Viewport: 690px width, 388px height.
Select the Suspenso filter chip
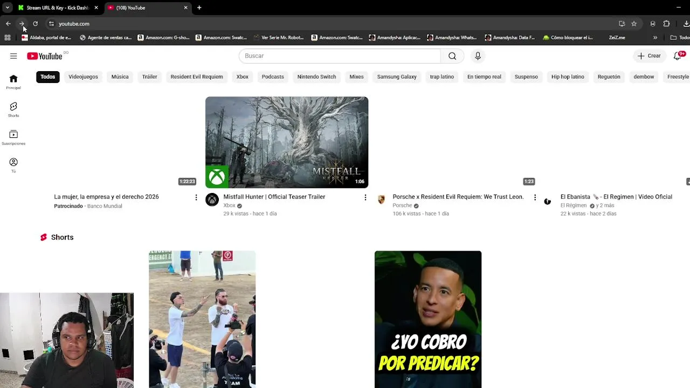(526, 77)
